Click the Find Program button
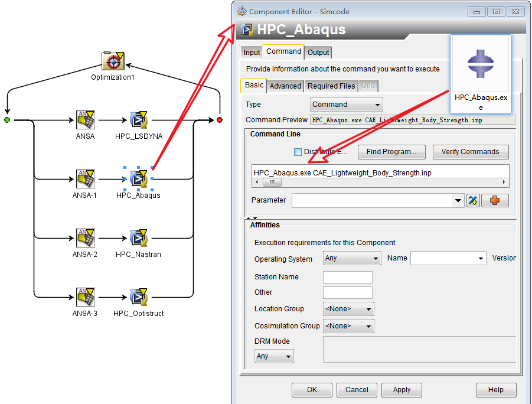The height and width of the screenshot is (404, 532). pos(391,152)
